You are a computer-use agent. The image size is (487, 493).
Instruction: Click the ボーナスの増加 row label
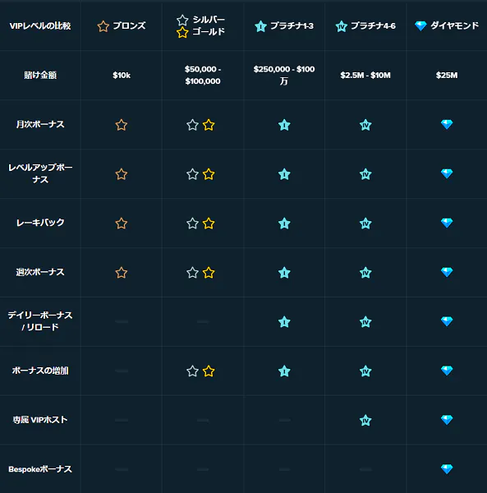(x=40, y=371)
